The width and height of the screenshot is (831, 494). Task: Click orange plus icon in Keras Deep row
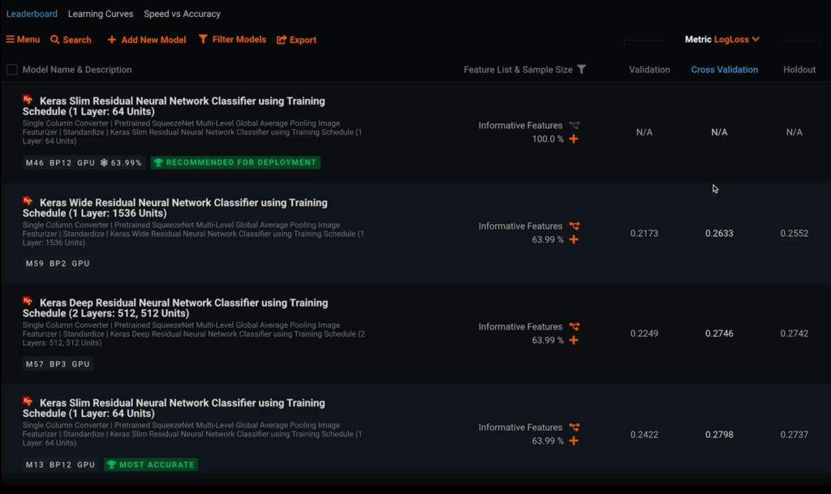[x=574, y=341]
